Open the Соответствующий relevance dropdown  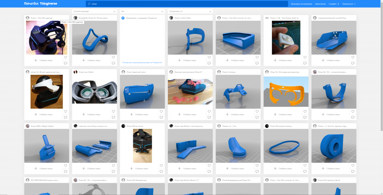pyautogui.click(x=95, y=11)
